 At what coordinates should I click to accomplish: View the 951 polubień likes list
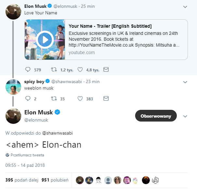(x=55, y=180)
